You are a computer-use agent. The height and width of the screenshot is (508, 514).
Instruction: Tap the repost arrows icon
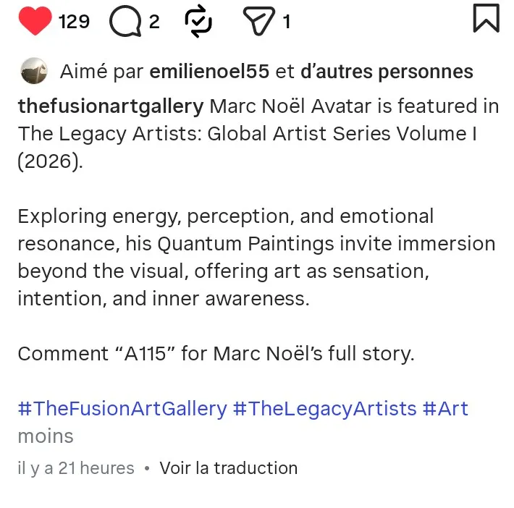(198, 21)
